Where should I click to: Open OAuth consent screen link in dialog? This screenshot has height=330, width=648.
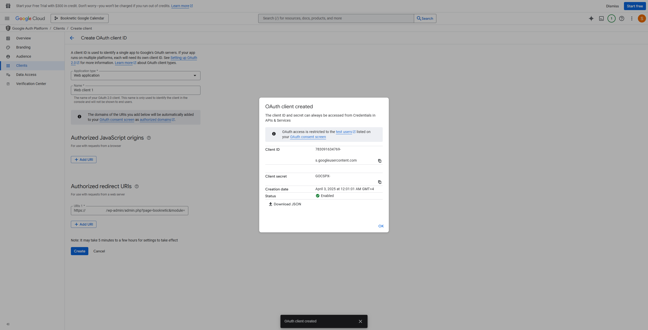[308, 137]
